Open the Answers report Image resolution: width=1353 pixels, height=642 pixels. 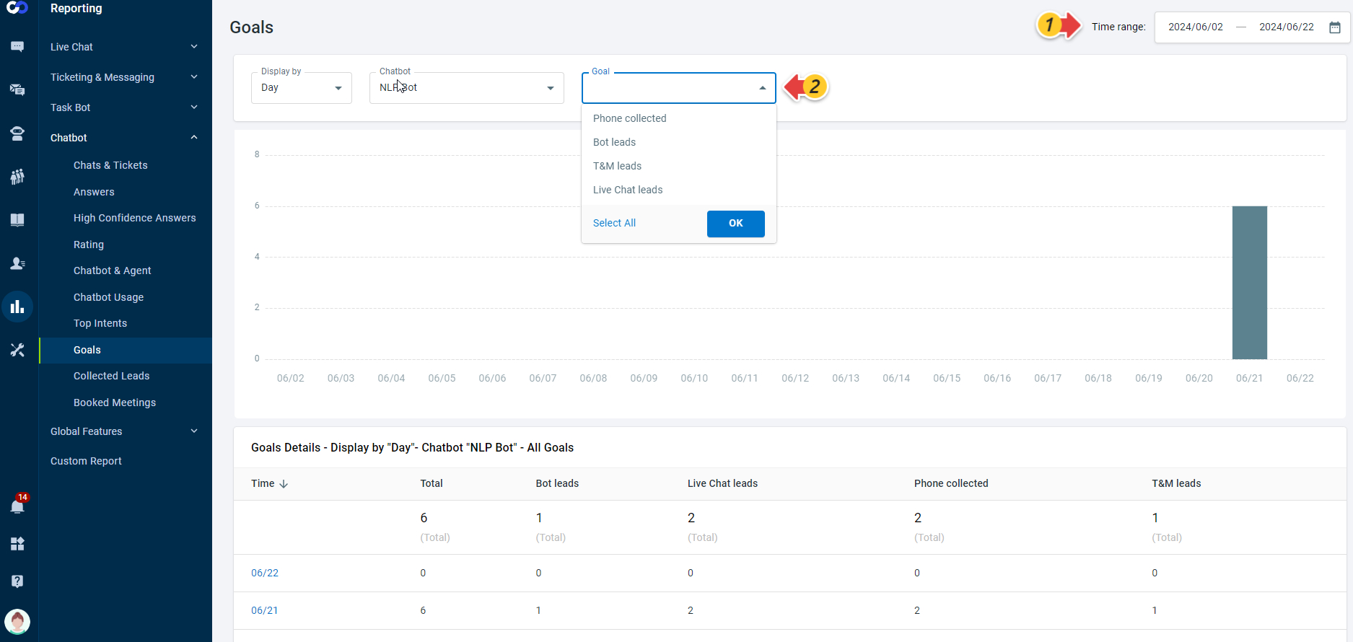click(94, 192)
